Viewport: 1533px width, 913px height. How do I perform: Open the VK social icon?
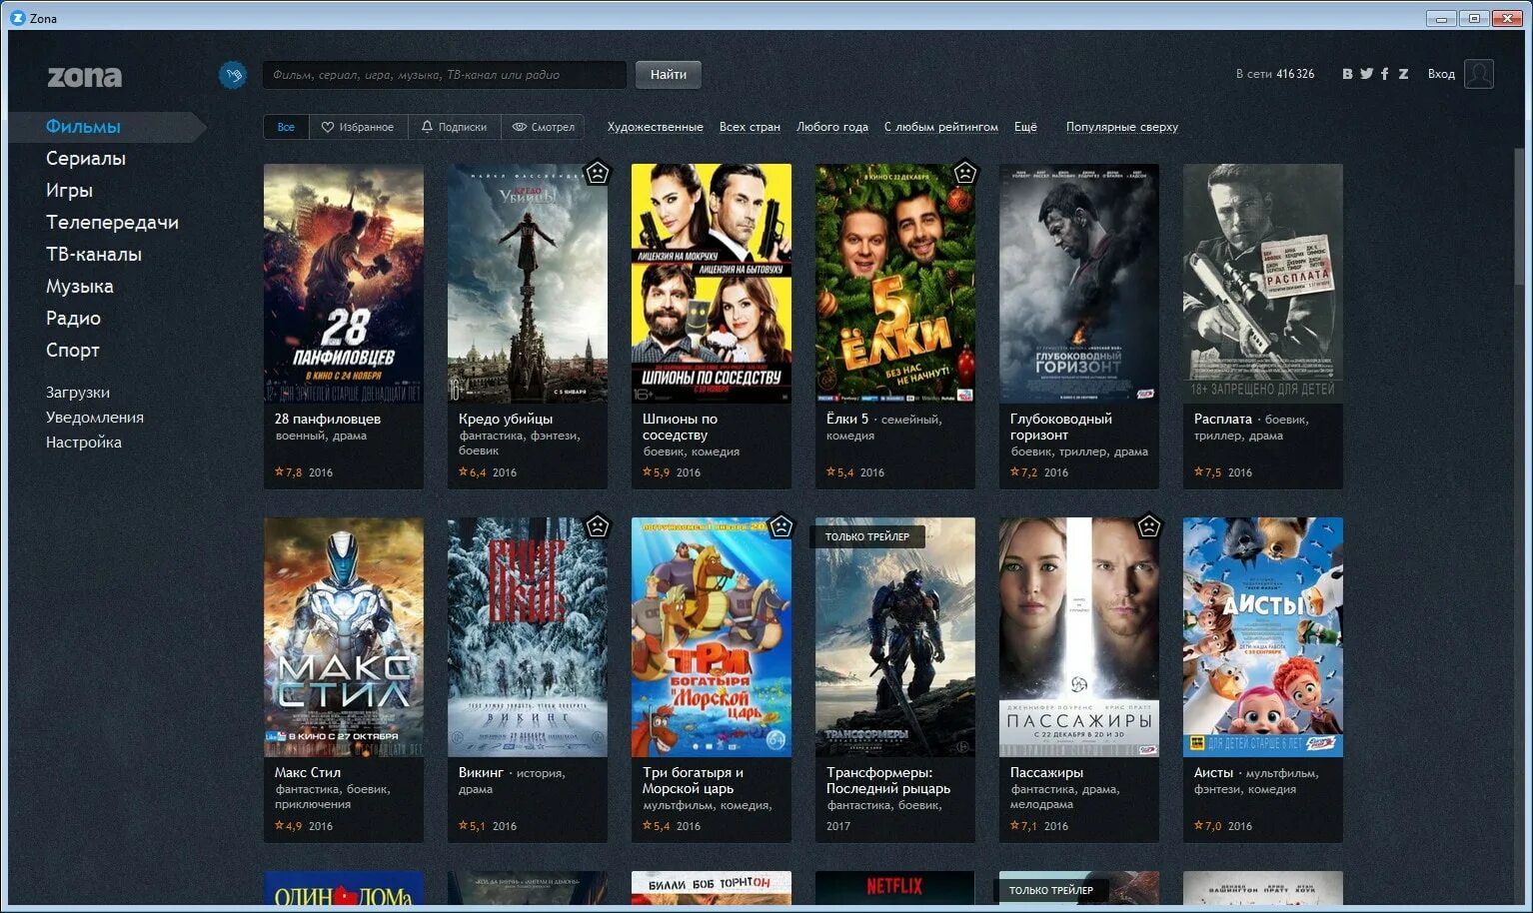coord(1347,74)
